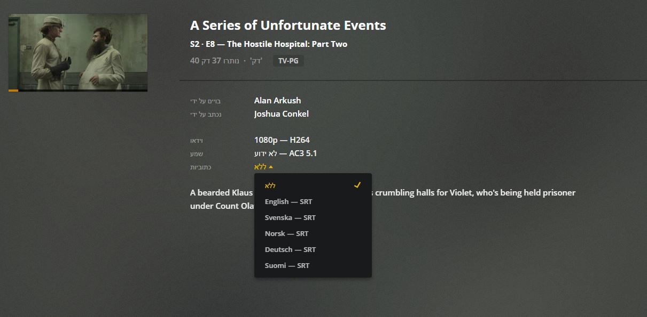Pick Norsk — SRT subtitle track
This screenshot has width=647, height=317.
[x=286, y=233]
